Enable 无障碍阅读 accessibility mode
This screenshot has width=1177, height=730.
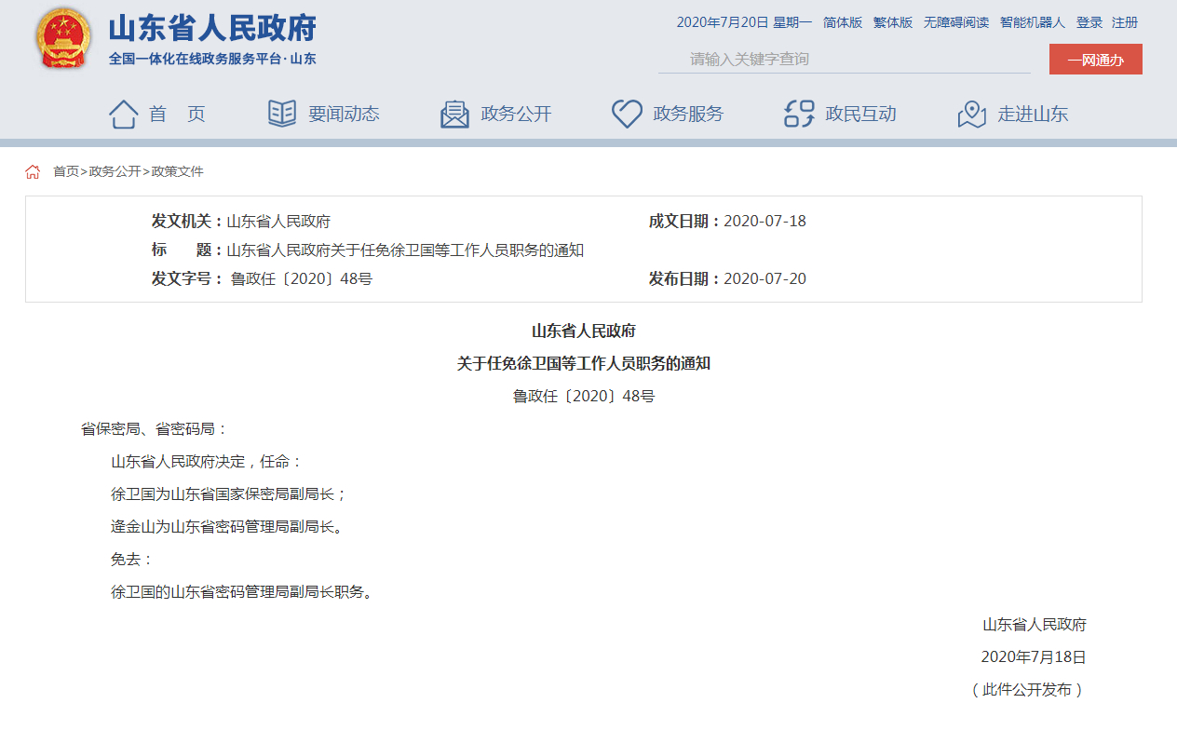pyautogui.click(x=956, y=22)
